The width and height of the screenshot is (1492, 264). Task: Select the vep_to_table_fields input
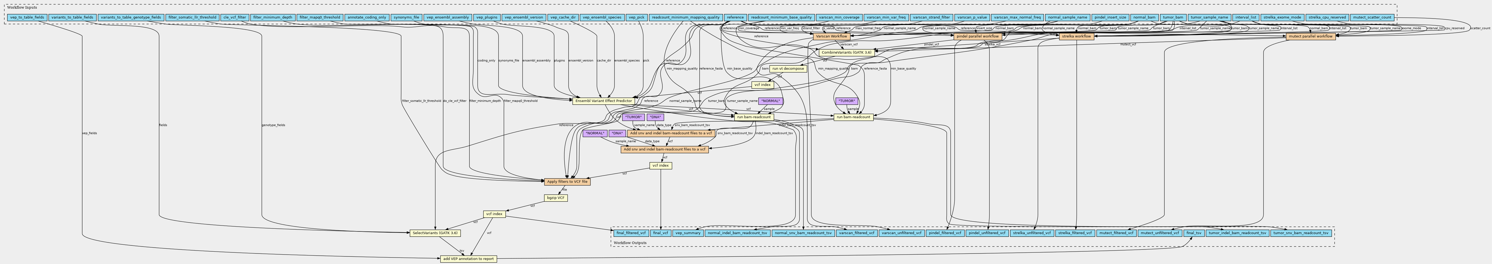point(27,17)
